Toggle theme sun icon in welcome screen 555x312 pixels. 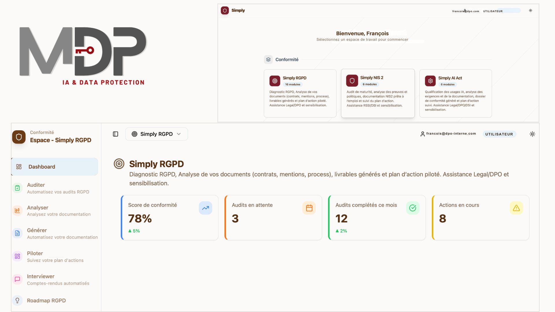530,11
